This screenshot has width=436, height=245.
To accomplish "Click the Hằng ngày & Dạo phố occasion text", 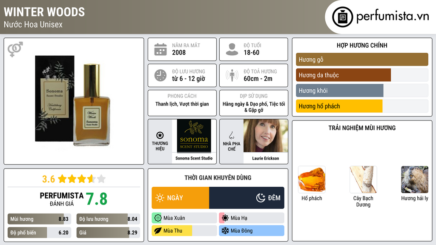I will point(254,107).
